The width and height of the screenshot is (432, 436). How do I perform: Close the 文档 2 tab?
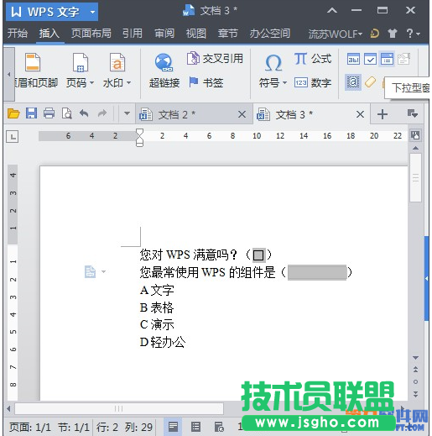[x=242, y=114]
